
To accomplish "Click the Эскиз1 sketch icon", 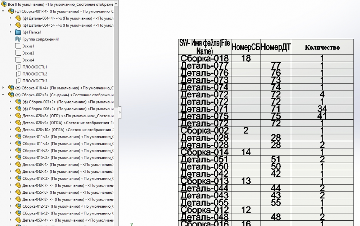I will [18, 46].
